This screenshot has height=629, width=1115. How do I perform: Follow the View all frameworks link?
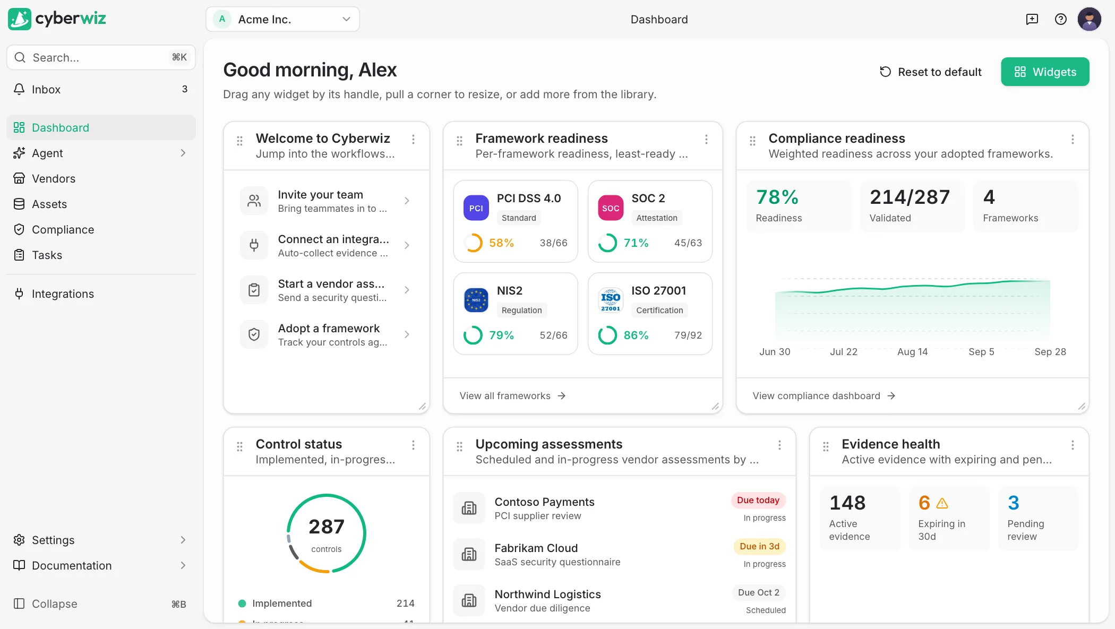[512, 396]
